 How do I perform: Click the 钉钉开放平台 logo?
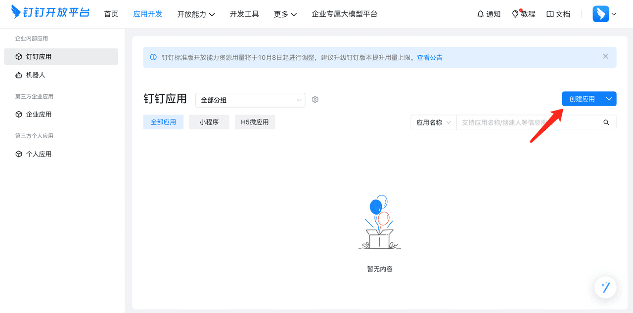[x=50, y=12]
